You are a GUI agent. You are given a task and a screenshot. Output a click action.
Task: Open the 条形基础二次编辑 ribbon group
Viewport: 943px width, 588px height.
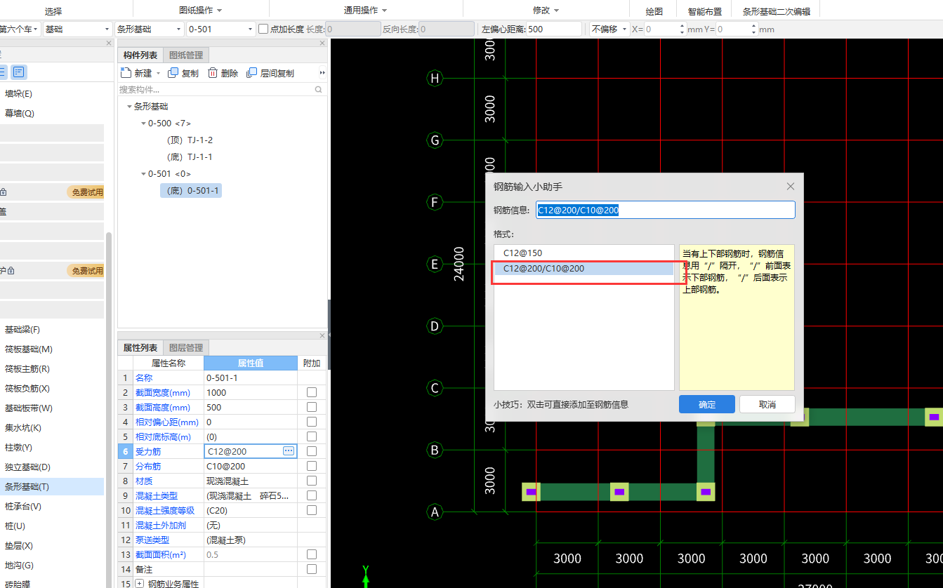pyautogui.click(x=777, y=11)
